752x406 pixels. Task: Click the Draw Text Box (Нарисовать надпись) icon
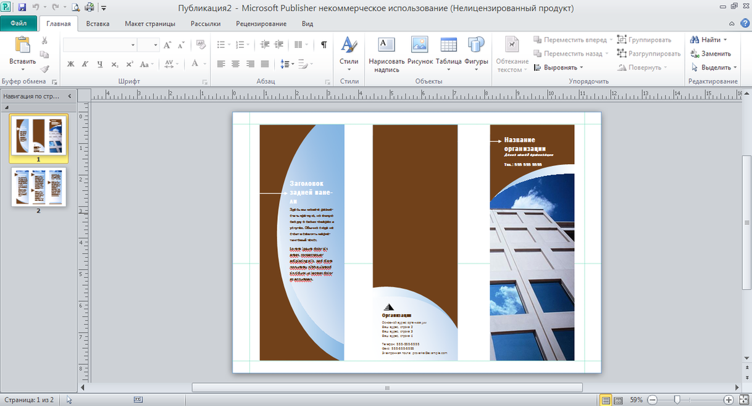[386, 45]
